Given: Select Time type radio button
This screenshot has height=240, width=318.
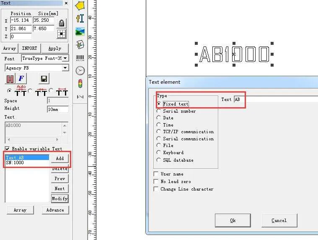Looking at the screenshot, I should click(x=159, y=125).
